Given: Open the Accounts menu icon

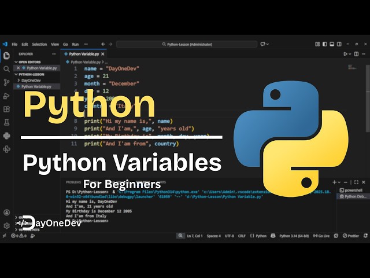Looking at the screenshot, I should [6, 213].
